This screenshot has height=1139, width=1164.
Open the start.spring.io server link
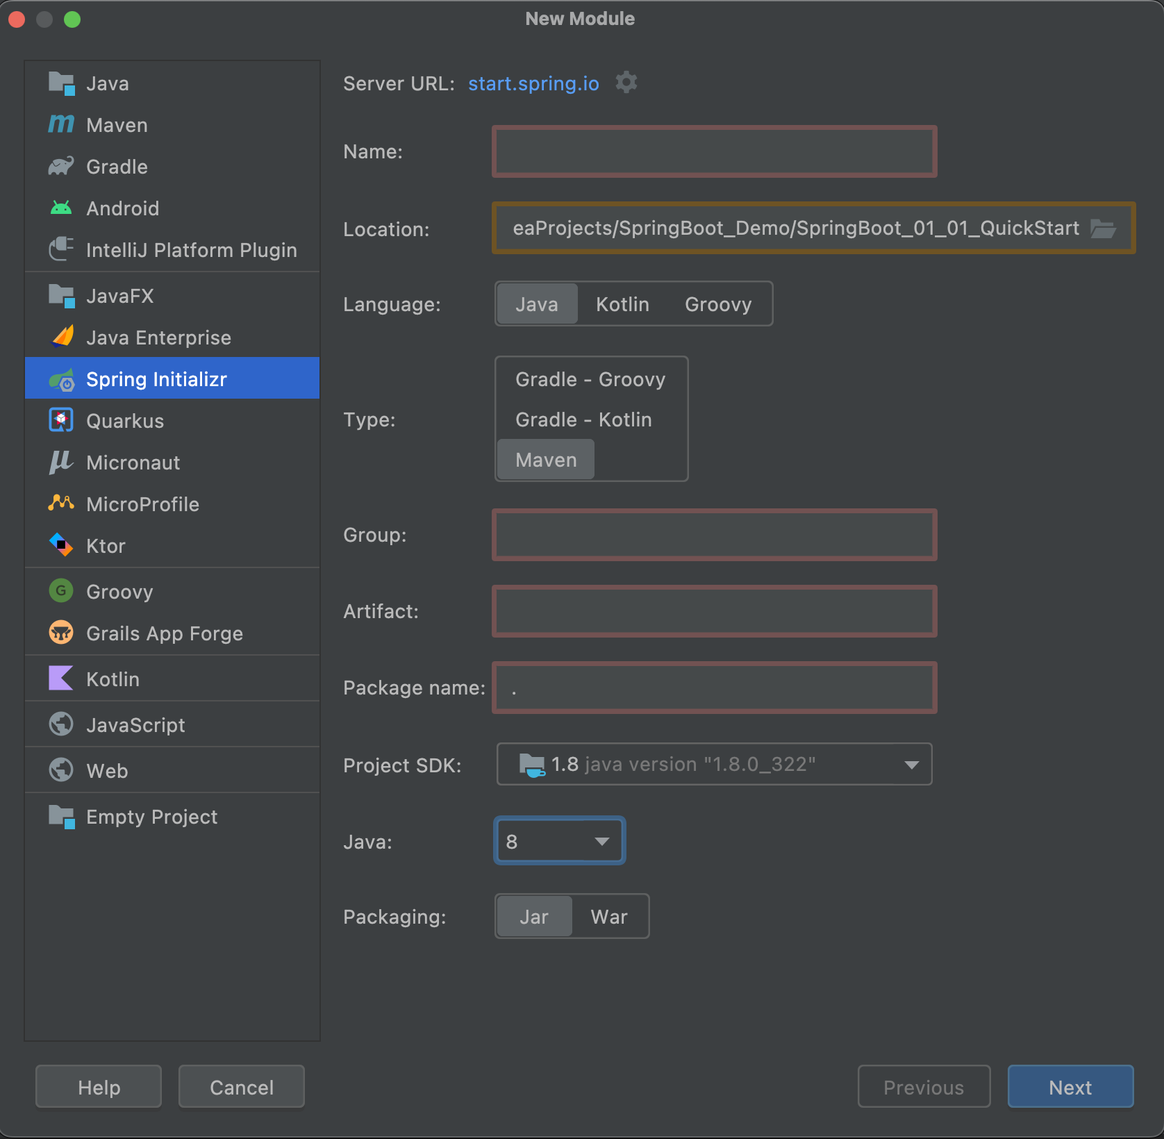point(533,83)
